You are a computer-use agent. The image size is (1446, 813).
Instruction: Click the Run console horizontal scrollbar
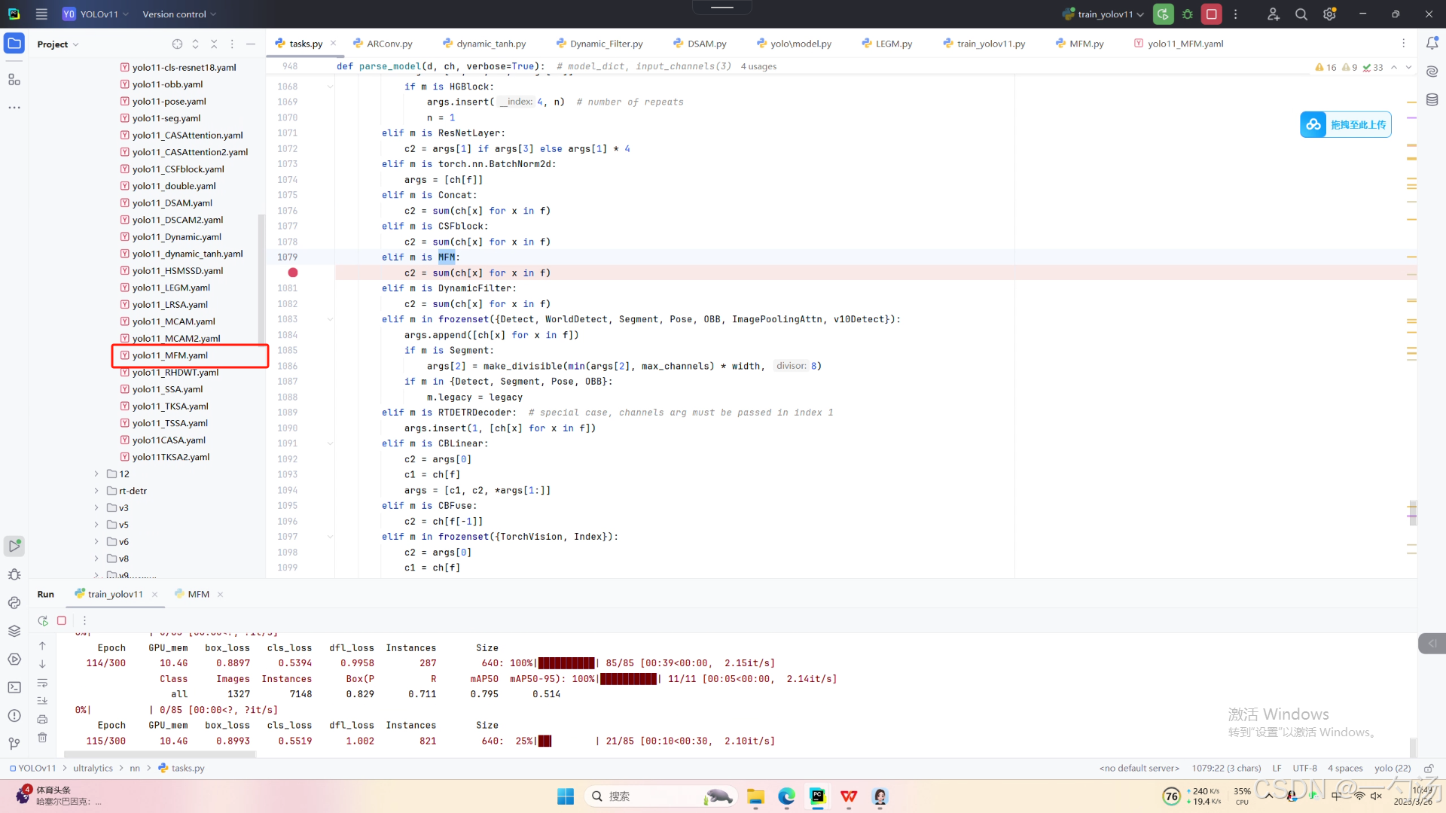pyautogui.click(x=160, y=754)
